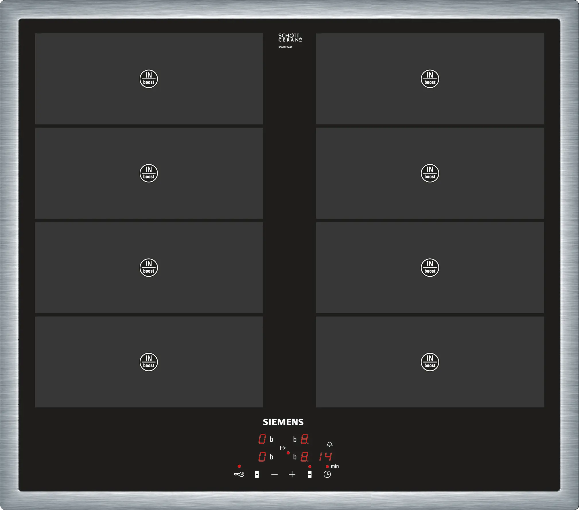Screen dimensions: 579x510
Task: Click the Schott Ceran logo
Action: (x=290, y=38)
